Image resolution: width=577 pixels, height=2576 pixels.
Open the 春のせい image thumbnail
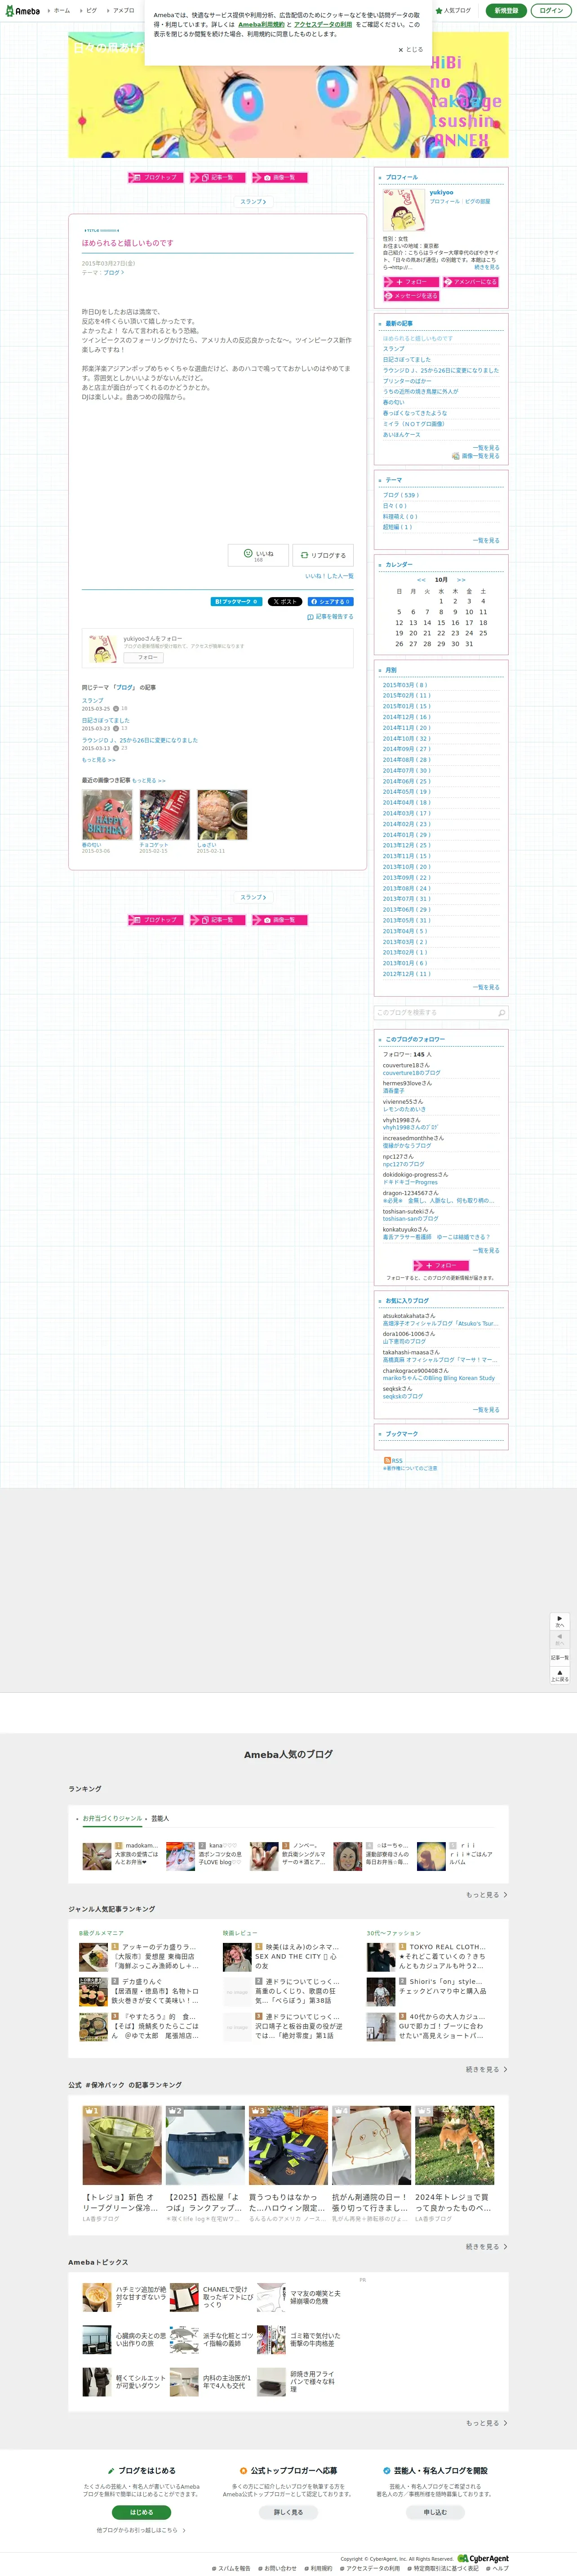[x=107, y=815]
